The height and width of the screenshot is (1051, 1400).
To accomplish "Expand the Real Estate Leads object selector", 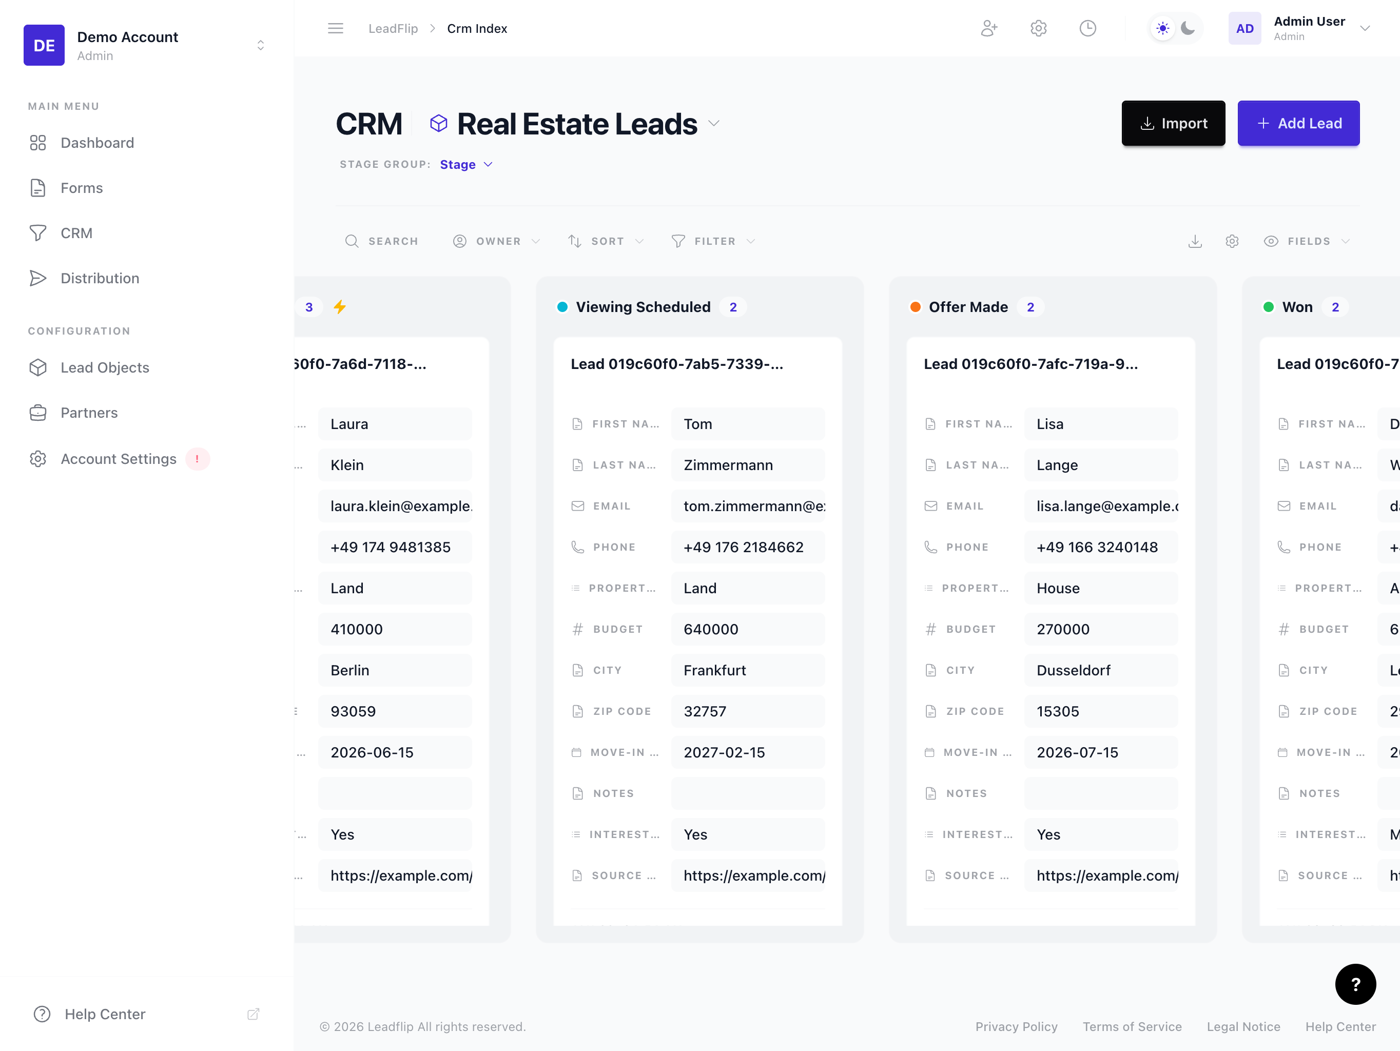I will coord(714,123).
